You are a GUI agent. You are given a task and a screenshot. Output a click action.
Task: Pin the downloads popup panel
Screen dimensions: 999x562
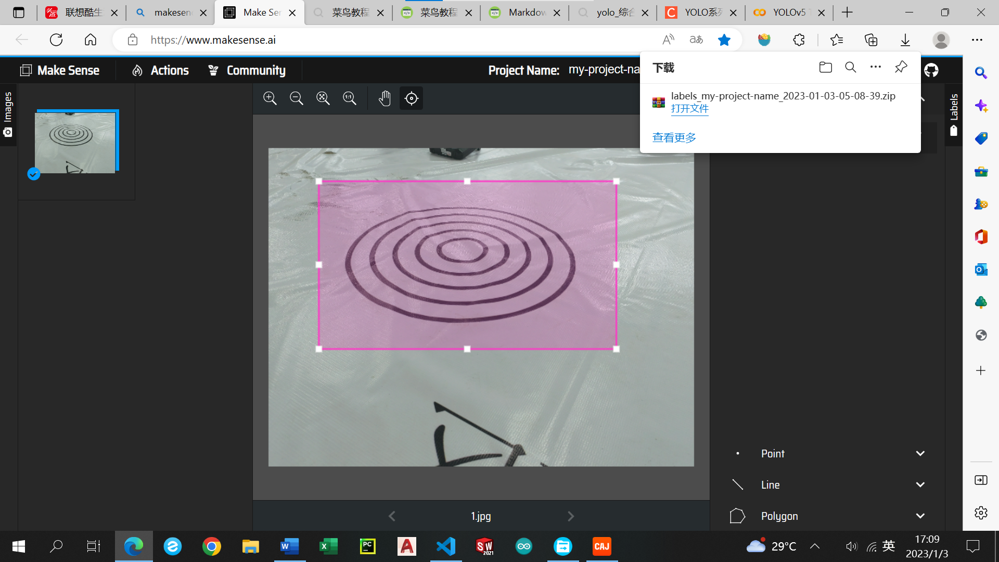(x=901, y=67)
